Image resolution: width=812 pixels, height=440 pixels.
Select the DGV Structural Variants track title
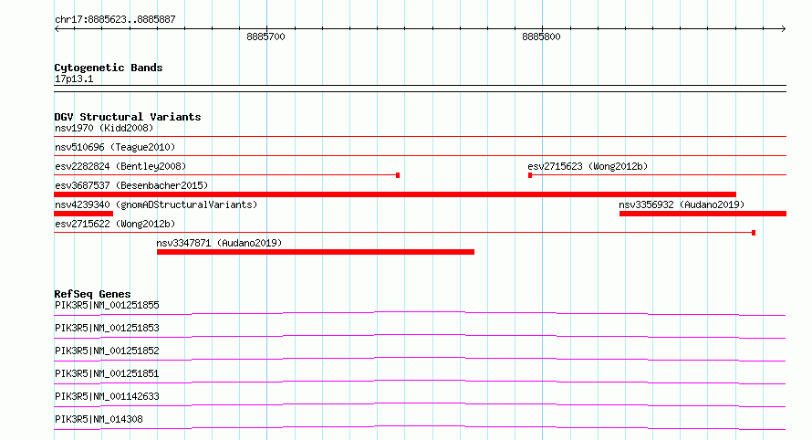pos(128,117)
